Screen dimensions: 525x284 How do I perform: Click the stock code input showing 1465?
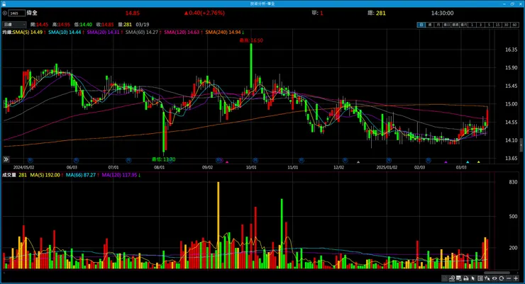click(x=17, y=13)
